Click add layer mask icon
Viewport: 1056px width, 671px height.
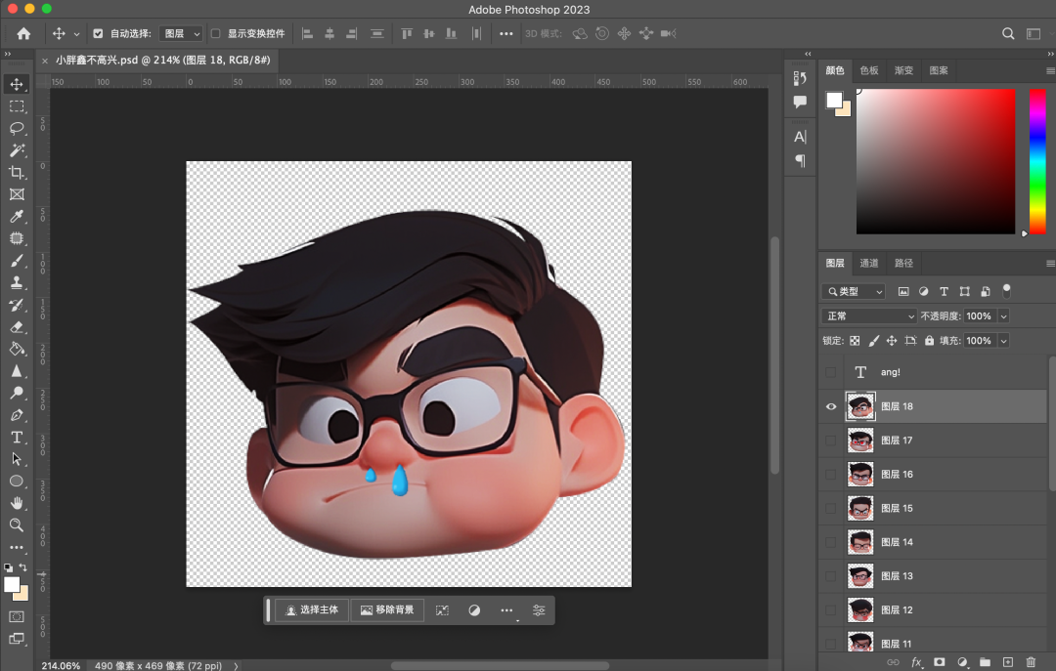tap(940, 662)
